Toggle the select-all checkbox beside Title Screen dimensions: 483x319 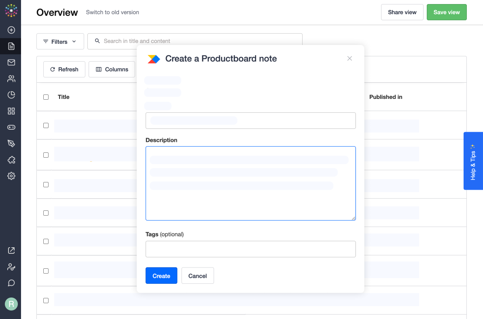click(46, 97)
